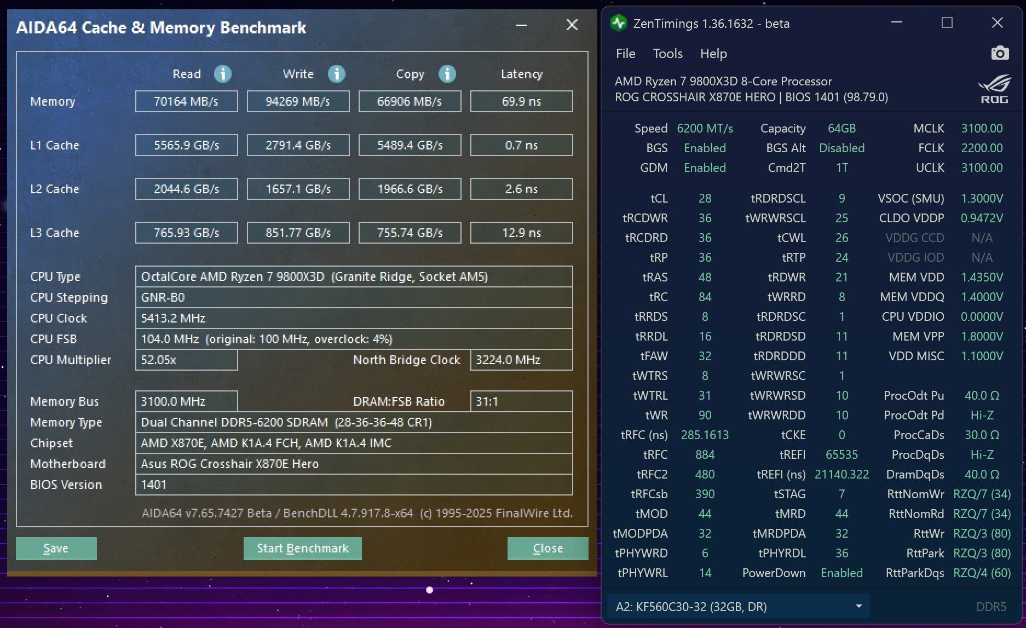This screenshot has height=628, width=1026.
Task: Click the RttParkDqs value RZQ/4 (60)
Action: [982, 573]
